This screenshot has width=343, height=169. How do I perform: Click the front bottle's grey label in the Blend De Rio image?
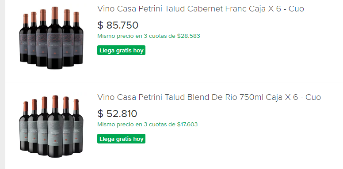[x=55, y=133]
